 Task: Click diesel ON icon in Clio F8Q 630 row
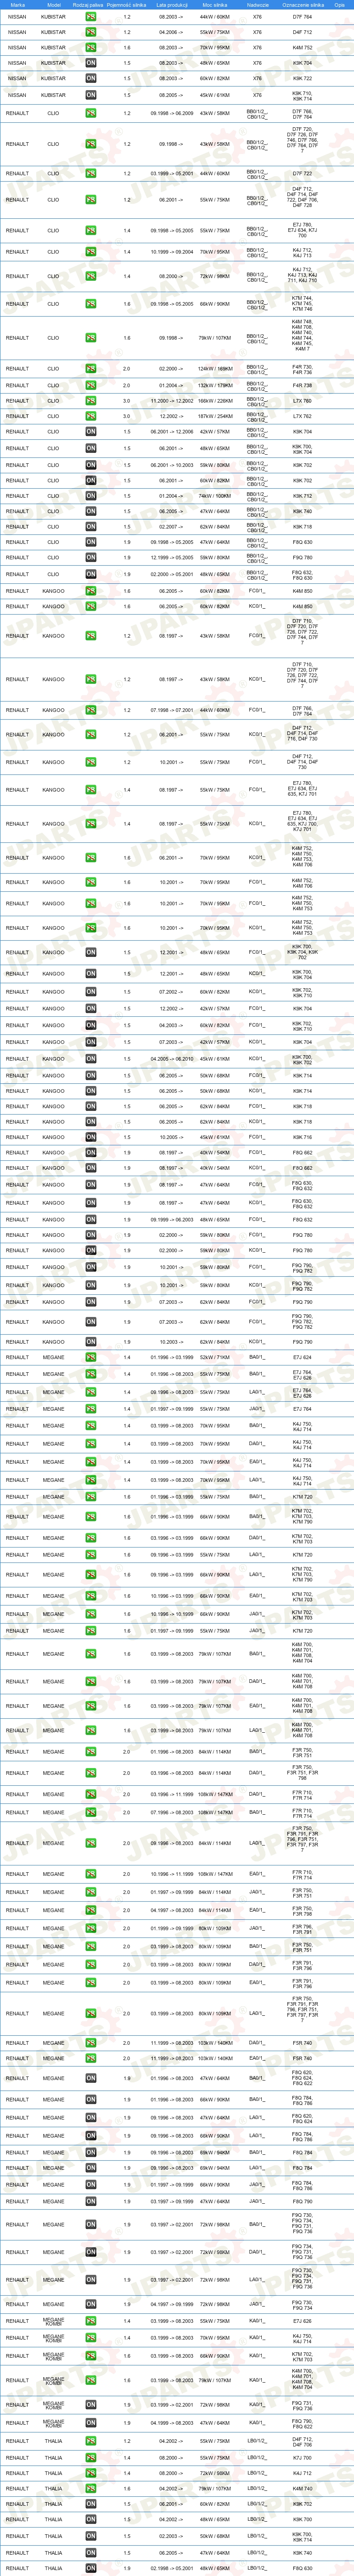pos(91,542)
